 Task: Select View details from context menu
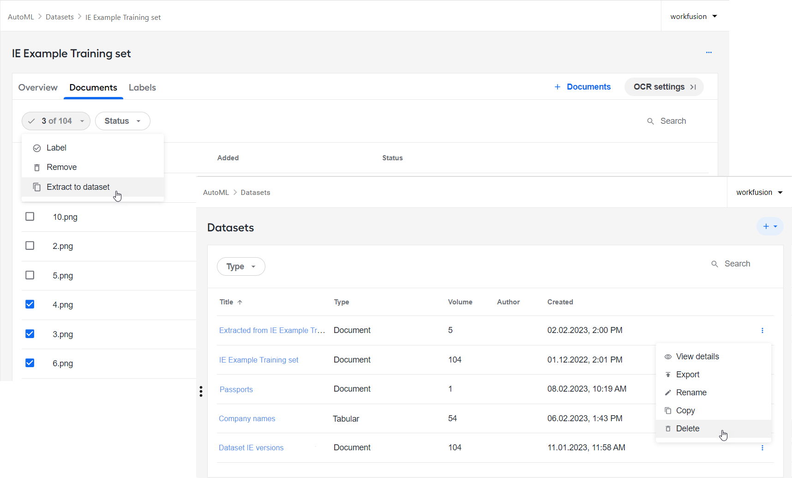coord(714,357)
